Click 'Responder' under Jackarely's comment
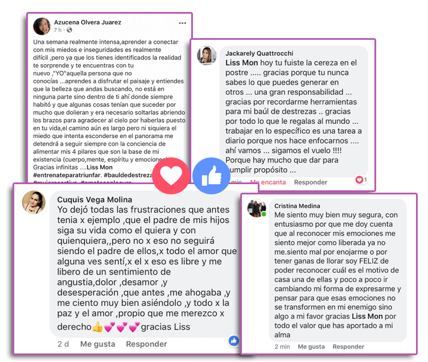428x362 pixels. 311,182
